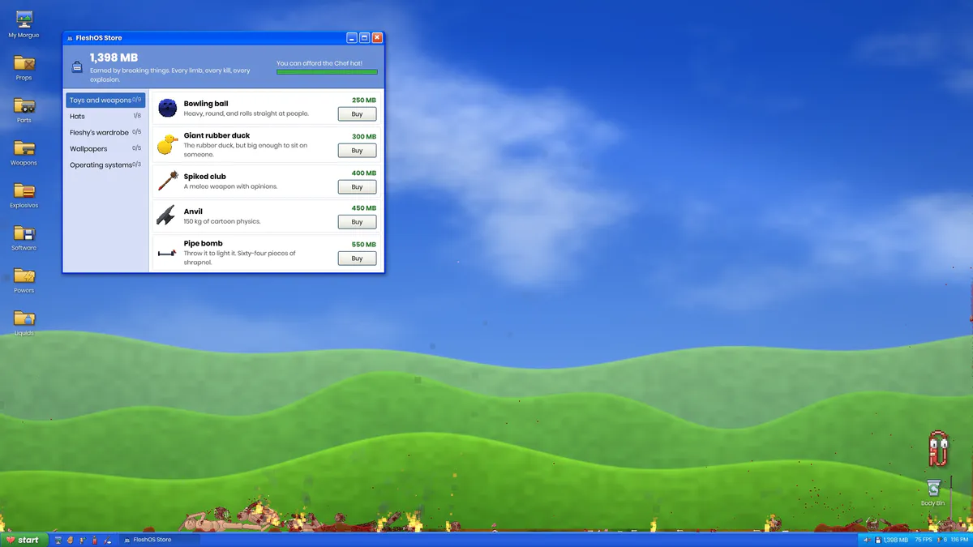Click the Bowling ball item icon
The height and width of the screenshot is (547, 973).
point(168,108)
